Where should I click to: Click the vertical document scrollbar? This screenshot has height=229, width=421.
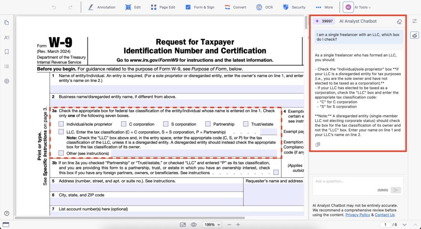pos(306,23)
